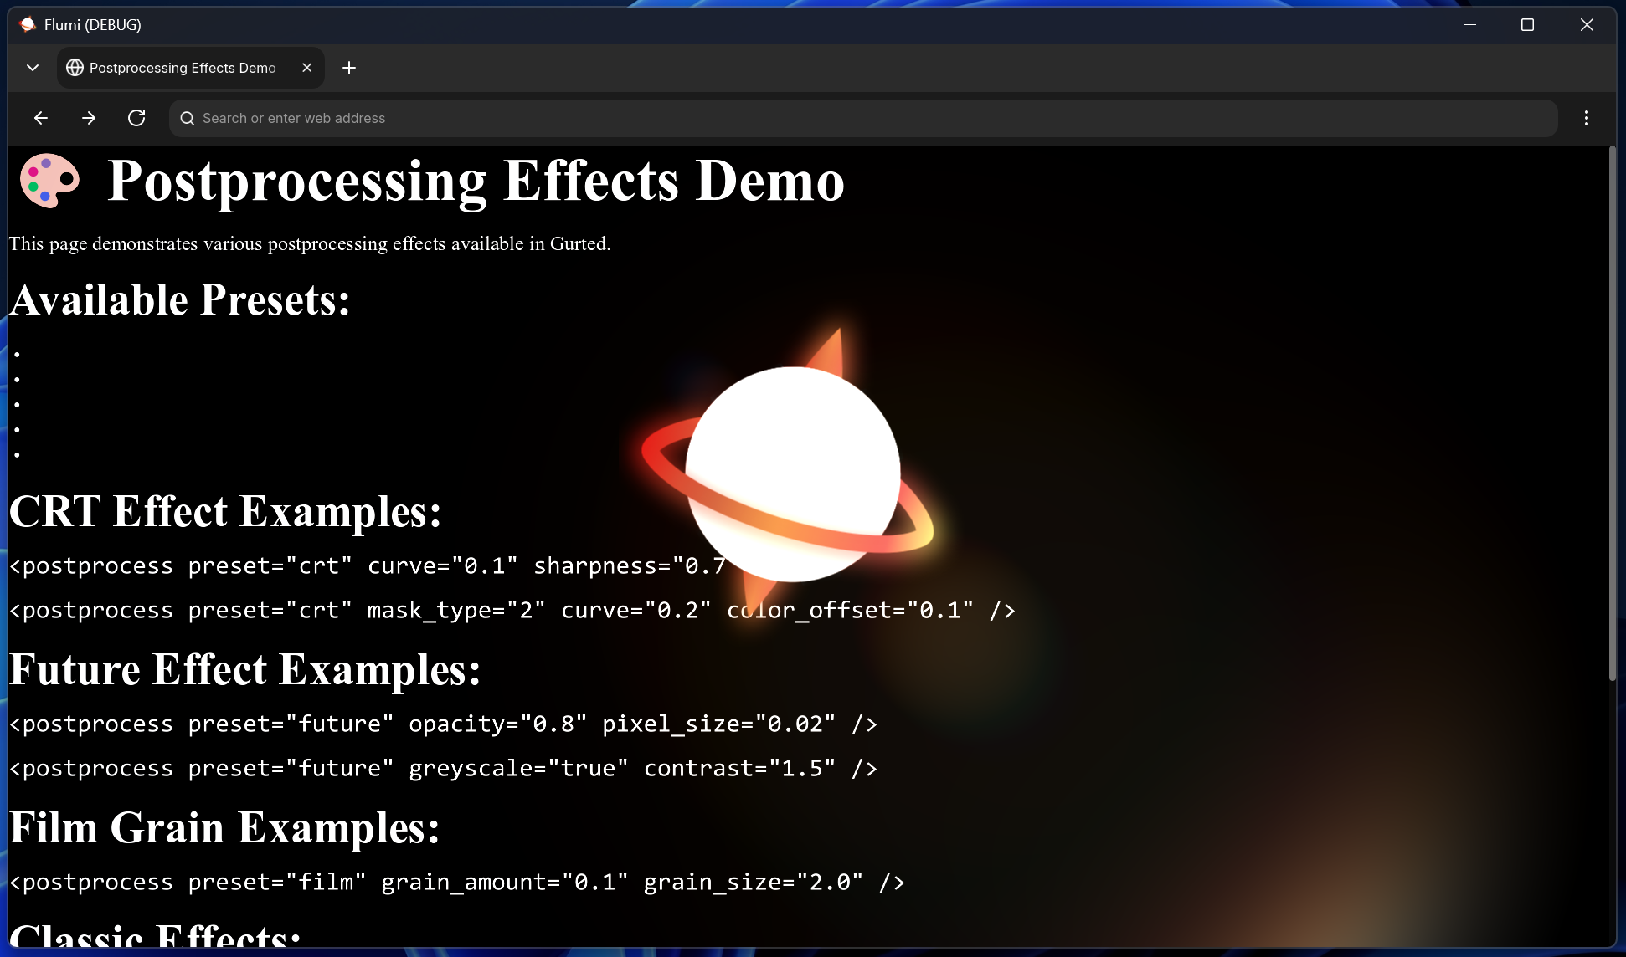Minimize the Flumi window

(1471, 24)
